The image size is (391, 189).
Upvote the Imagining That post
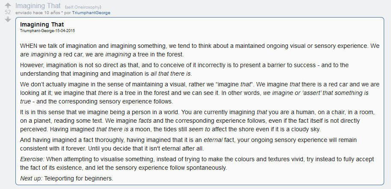tap(8, 6)
